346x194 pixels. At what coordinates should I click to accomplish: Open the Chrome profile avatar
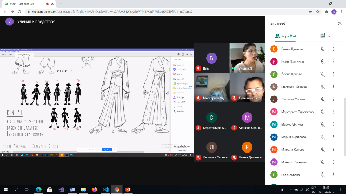(x=334, y=12)
